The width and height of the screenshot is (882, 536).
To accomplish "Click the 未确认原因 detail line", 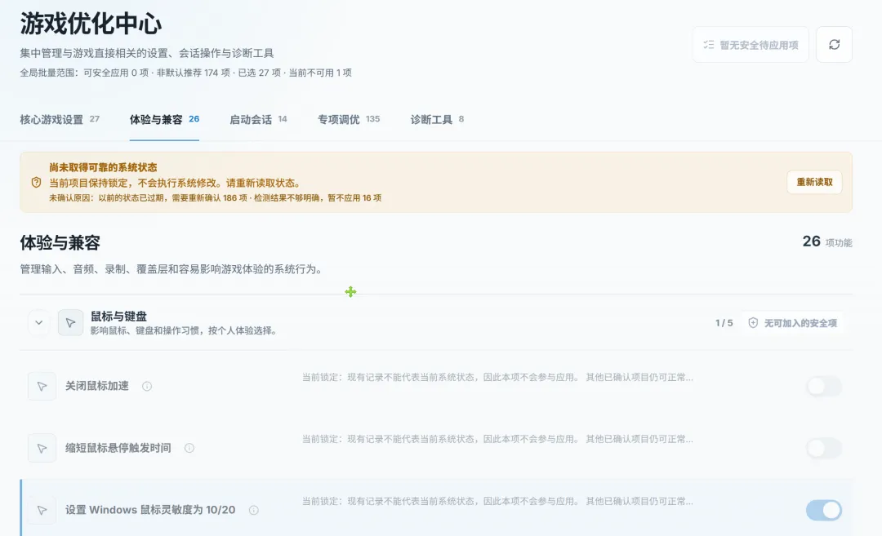I will pyautogui.click(x=215, y=197).
